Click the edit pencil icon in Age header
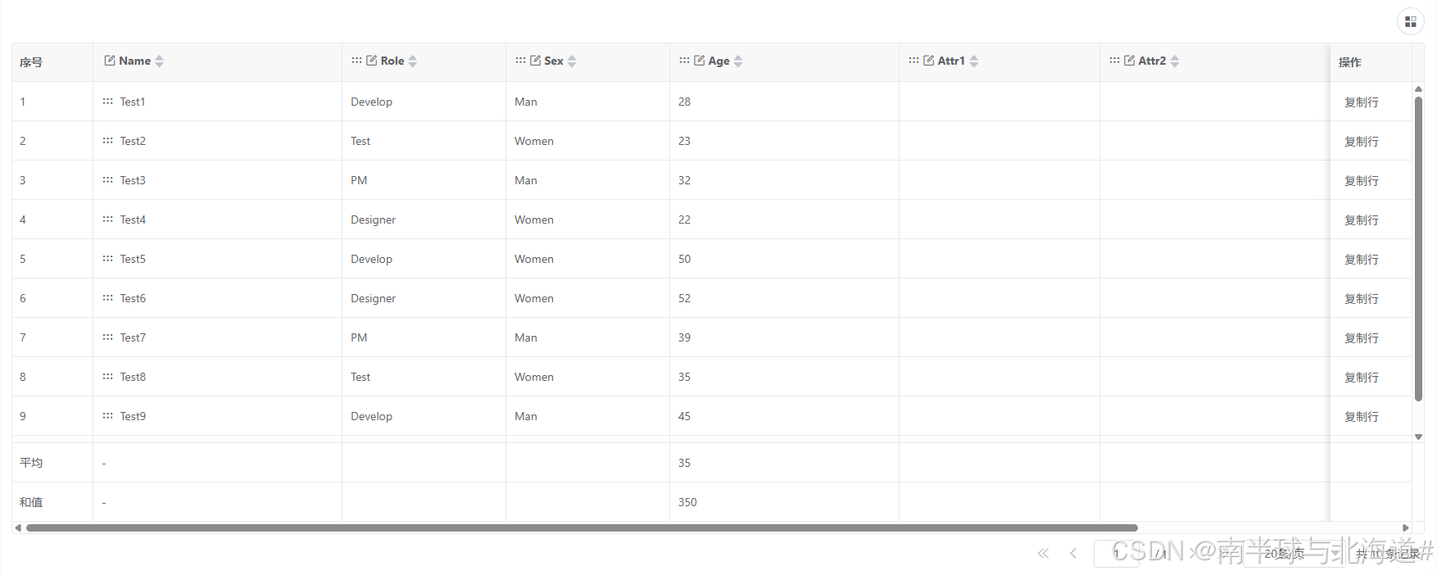Screen dimensions: 1437x575 point(700,60)
